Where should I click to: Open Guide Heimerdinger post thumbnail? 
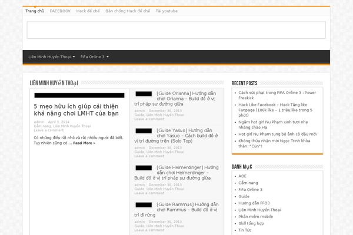(x=144, y=168)
